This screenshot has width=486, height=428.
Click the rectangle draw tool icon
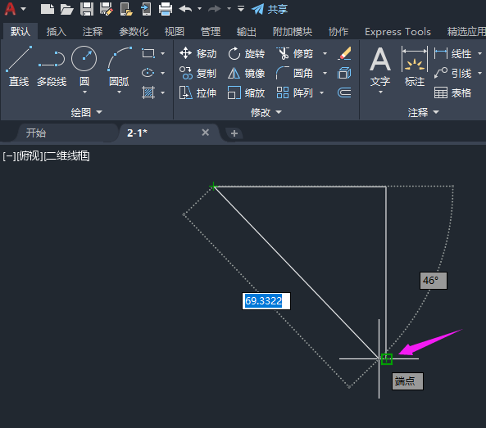148,53
